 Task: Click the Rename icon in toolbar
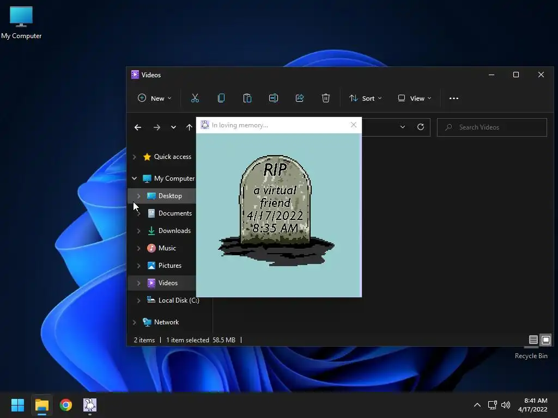pyautogui.click(x=274, y=98)
